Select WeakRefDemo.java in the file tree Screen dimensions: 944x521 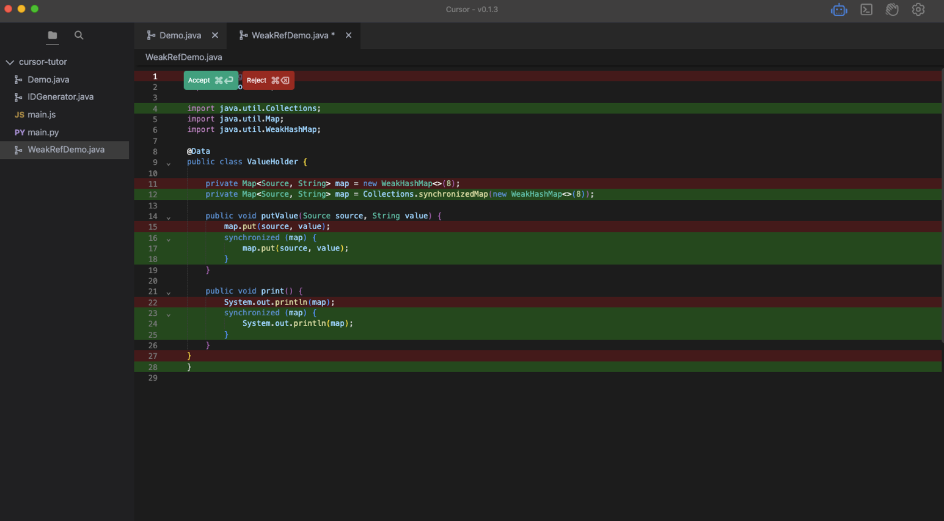tap(64, 149)
